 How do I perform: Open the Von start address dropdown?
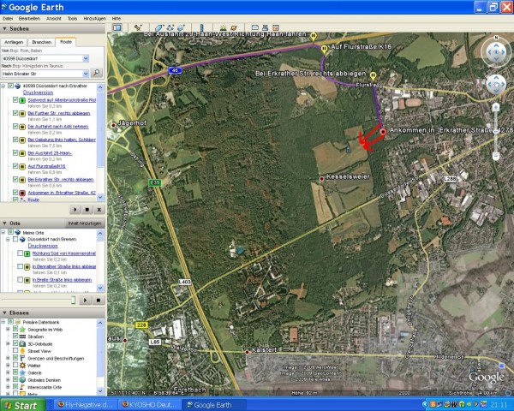[x=86, y=58]
